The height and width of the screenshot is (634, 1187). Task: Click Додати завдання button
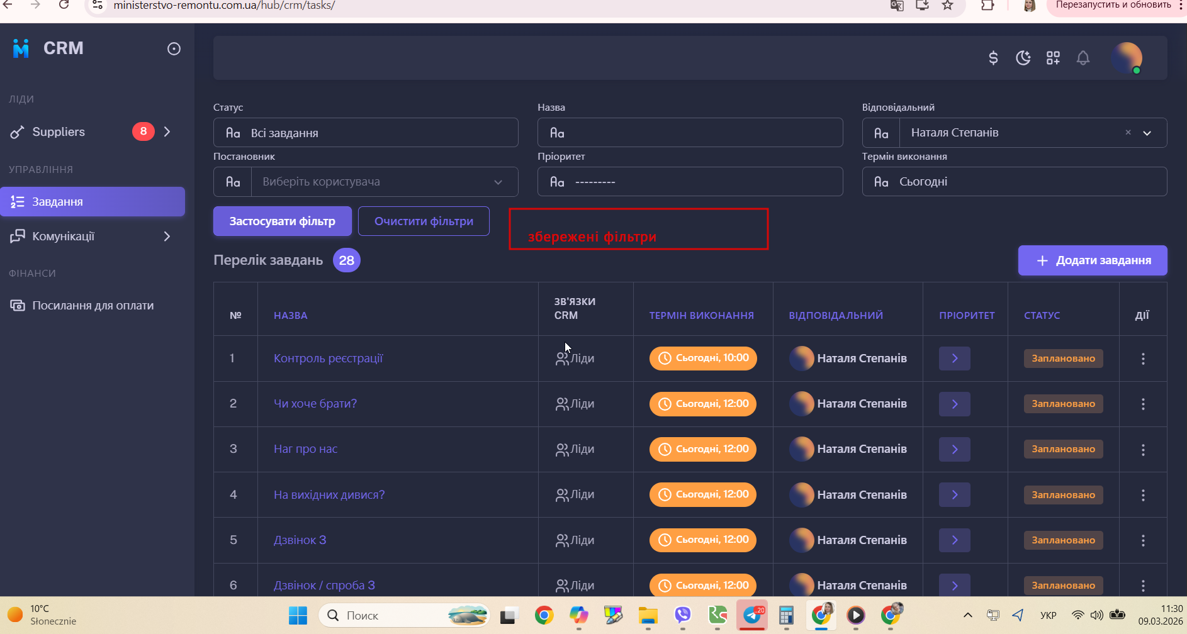coord(1093,260)
